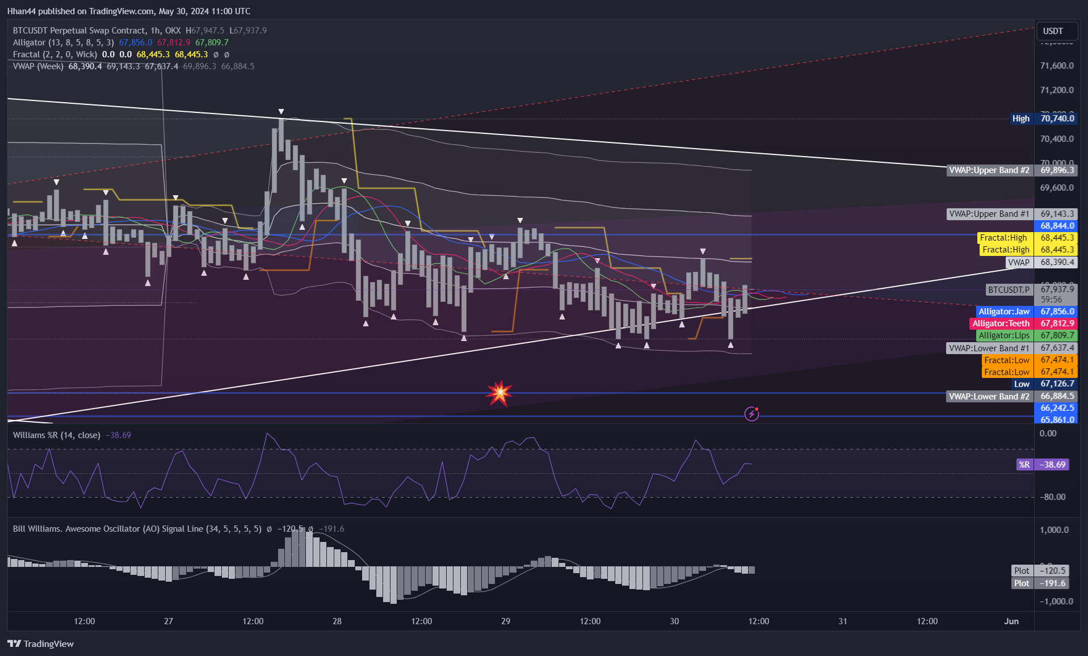Click the %R -38.69 value label
The height and width of the screenshot is (656, 1088).
click(1043, 464)
